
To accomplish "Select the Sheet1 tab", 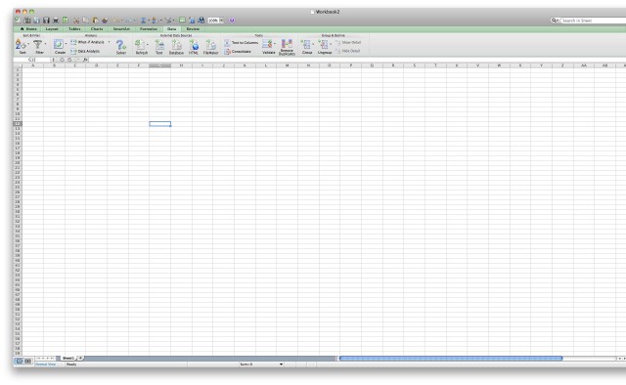I will (x=68, y=359).
